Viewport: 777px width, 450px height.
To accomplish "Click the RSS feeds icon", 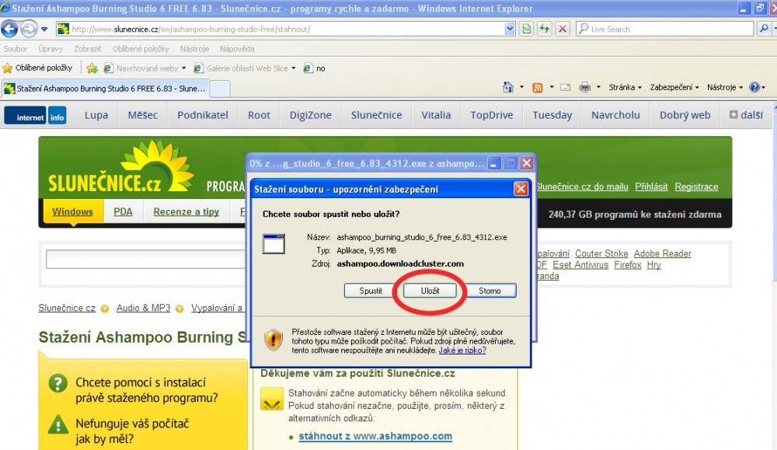I will [x=537, y=87].
